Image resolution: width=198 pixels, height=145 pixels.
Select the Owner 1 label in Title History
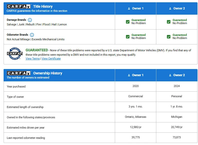[x=138, y=8]
